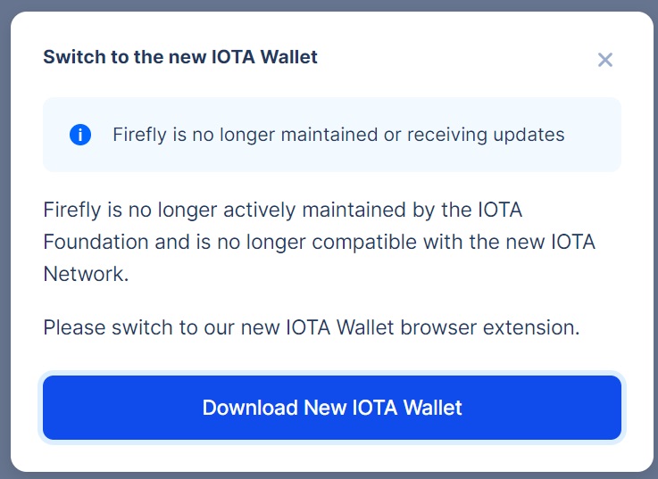The width and height of the screenshot is (658, 479).
Task: Click the Firefly no longer maintained banner text
Action: point(338,135)
